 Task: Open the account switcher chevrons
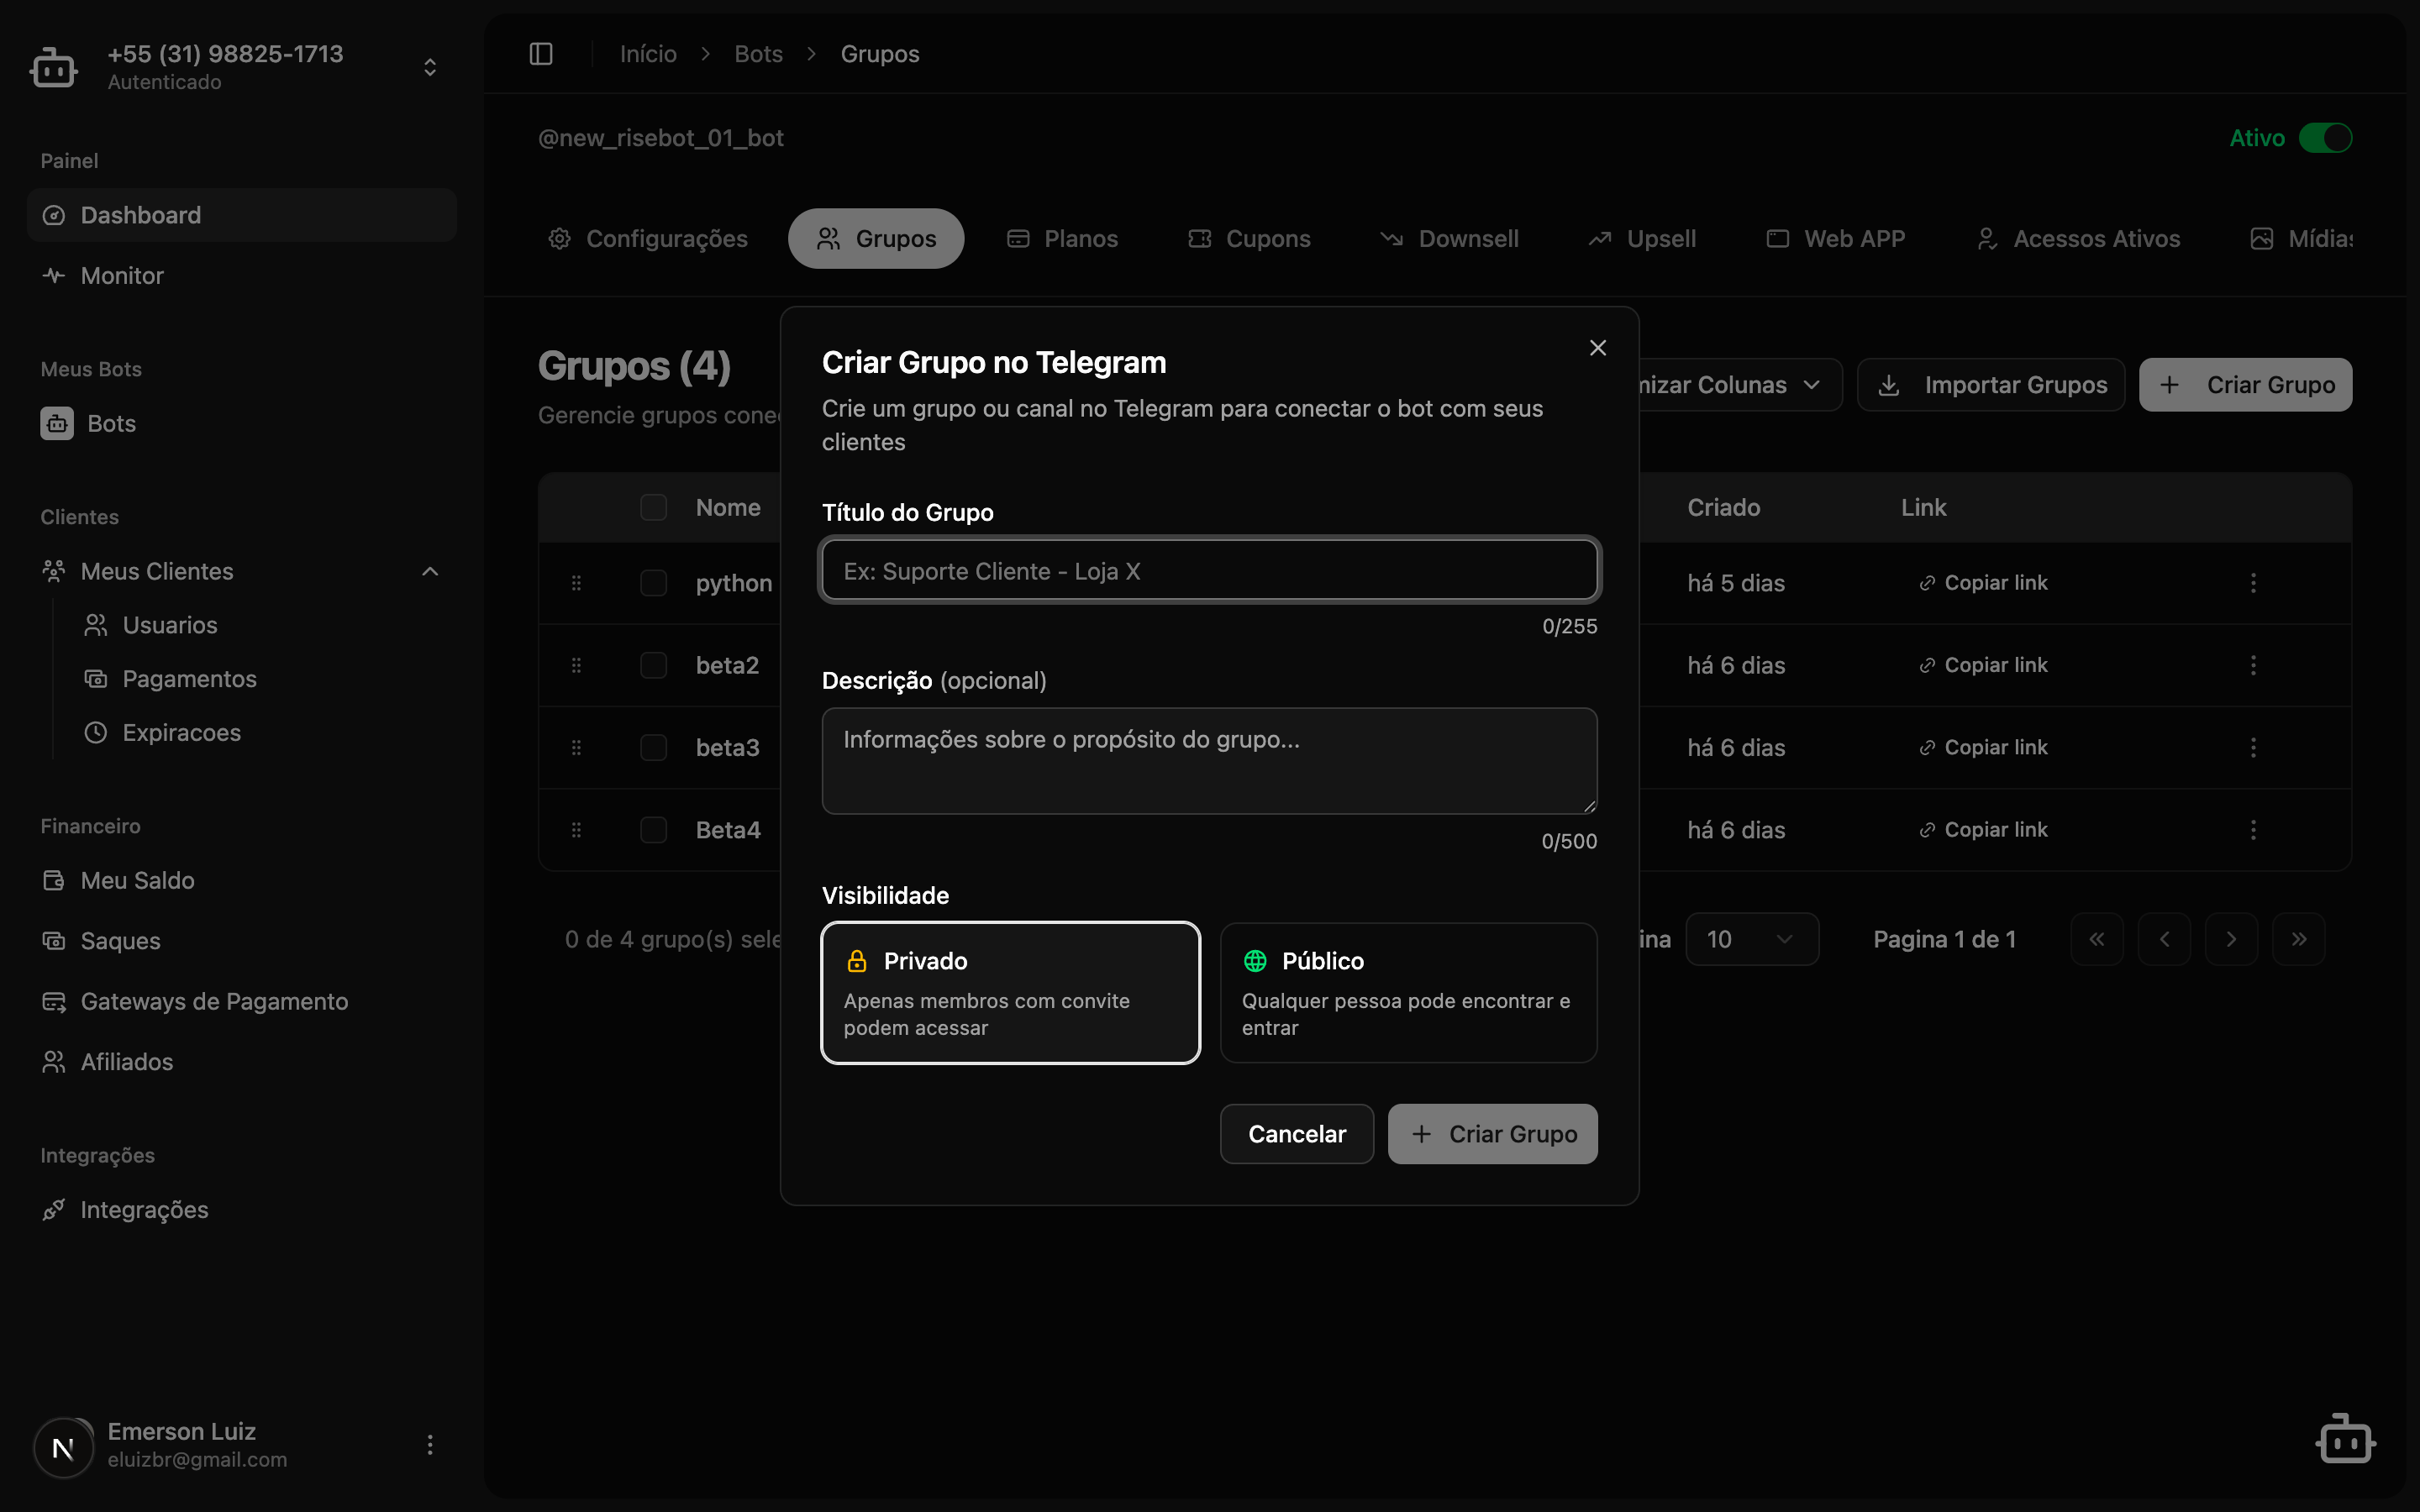click(430, 67)
